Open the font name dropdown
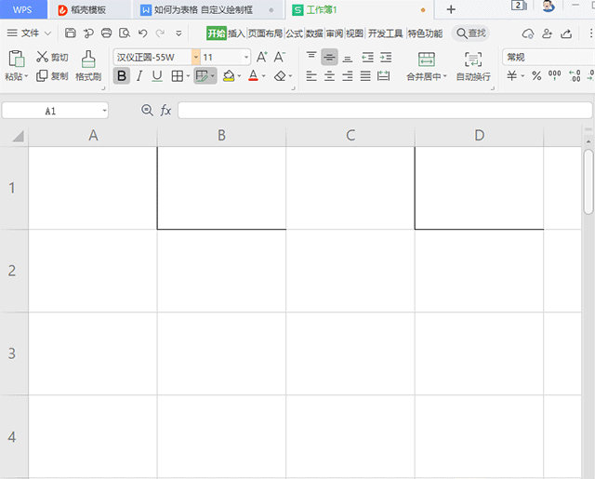This screenshot has height=479, width=595. coord(196,57)
